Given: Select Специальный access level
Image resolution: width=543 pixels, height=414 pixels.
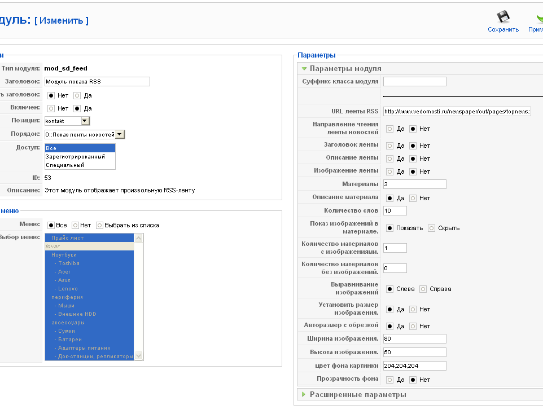Looking at the screenshot, I should 80,165.
